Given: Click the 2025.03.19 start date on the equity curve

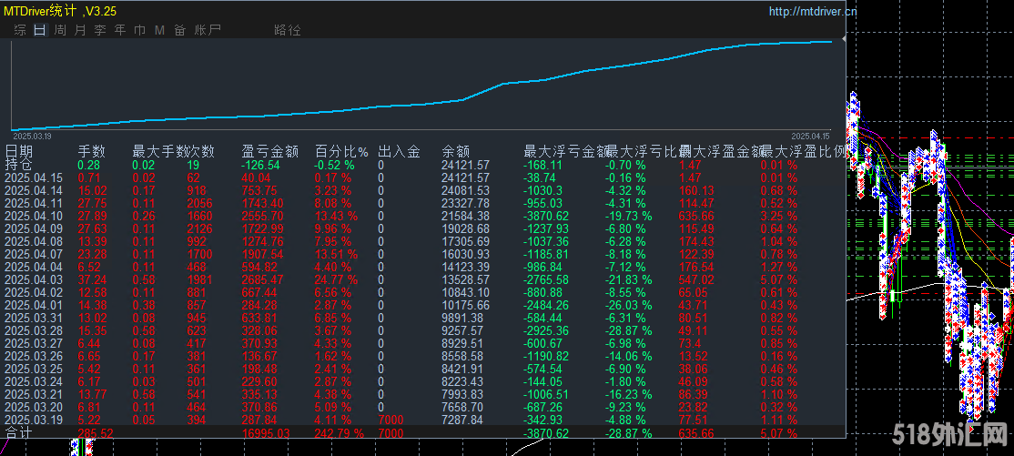Looking at the screenshot, I should pyautogui.click(x=31, y=134).
